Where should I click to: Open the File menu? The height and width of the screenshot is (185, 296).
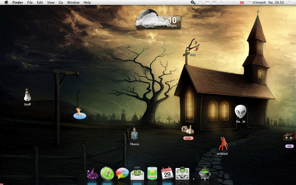click(30, 2)
